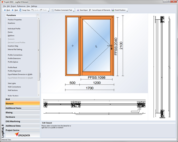Switch to the Grid section
This screenshot has width=178, height=142.
(x=22, y=99)
